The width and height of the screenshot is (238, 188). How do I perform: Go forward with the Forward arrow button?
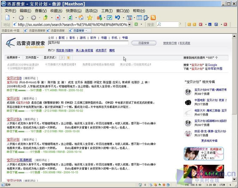33,18
